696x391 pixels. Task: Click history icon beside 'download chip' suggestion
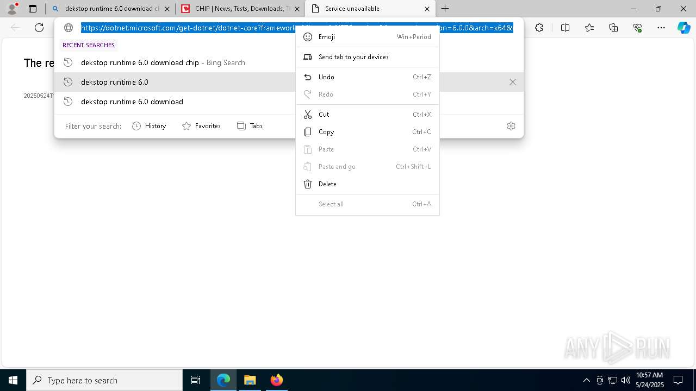[x=68, y=62]
